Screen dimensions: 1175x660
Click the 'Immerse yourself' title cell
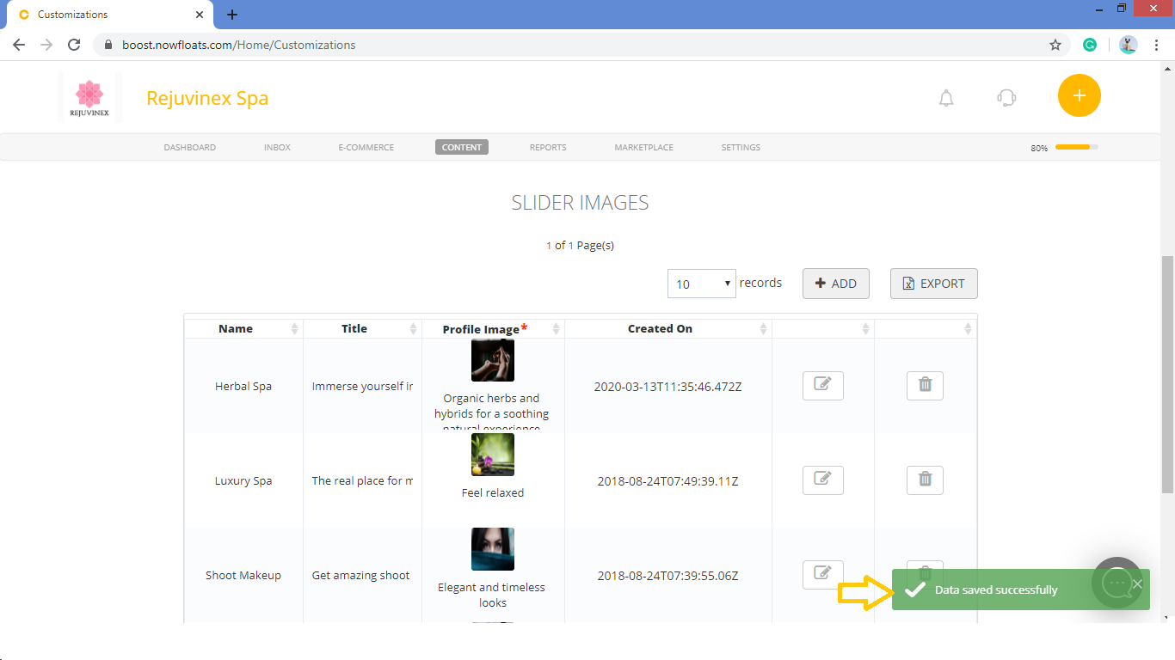362,386
